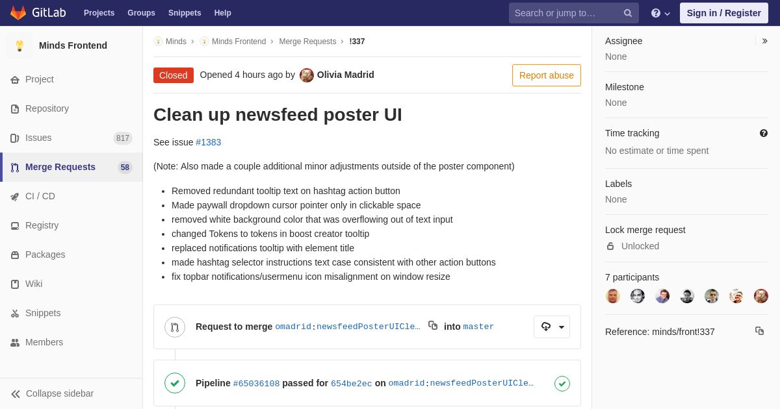Copy the source branch name icon
The height and width of the screenshot is (409, 780).
[433, 326]
